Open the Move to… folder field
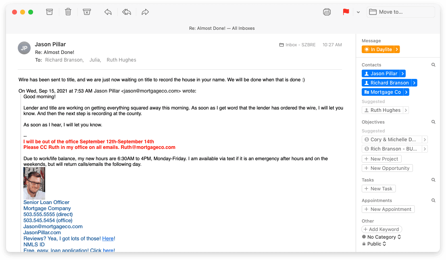 [401, 12]
